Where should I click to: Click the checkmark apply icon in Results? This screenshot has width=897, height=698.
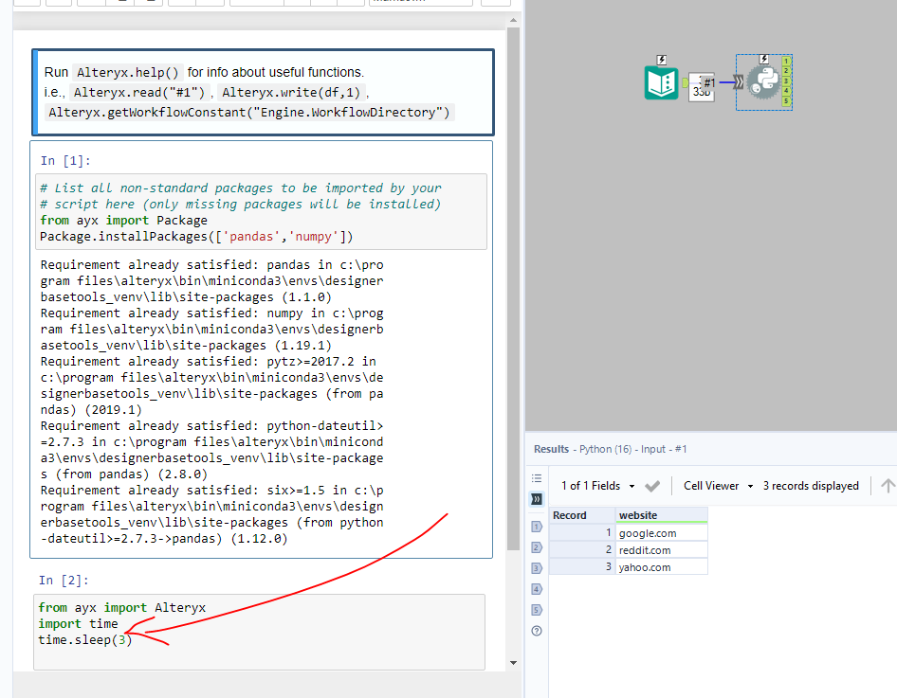point(652,486)
